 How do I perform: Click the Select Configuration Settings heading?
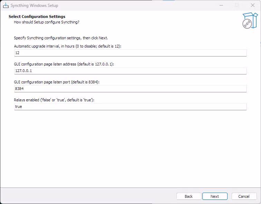37,17
